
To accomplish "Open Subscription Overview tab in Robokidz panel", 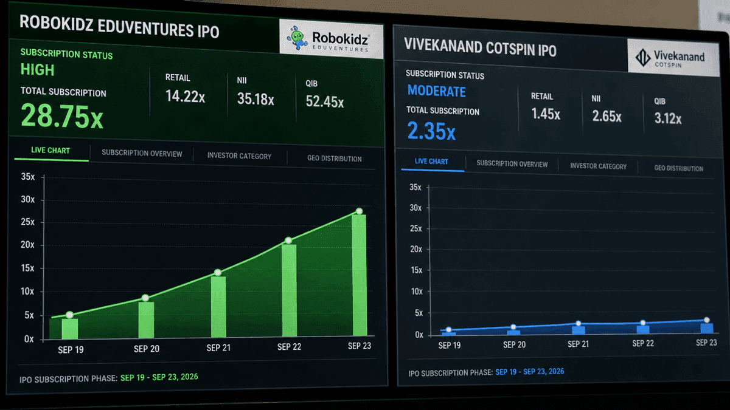I will point(142,153).
